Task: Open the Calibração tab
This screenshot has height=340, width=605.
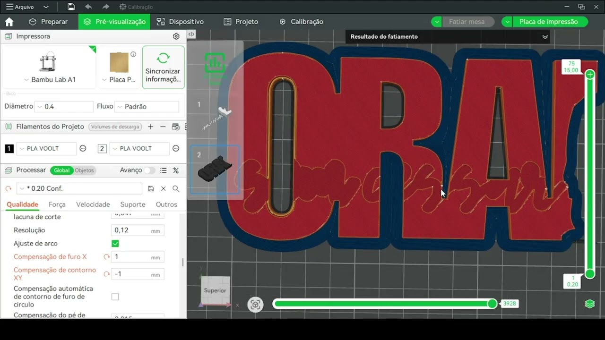Action: pyautogui.click(x=301, y=22)
